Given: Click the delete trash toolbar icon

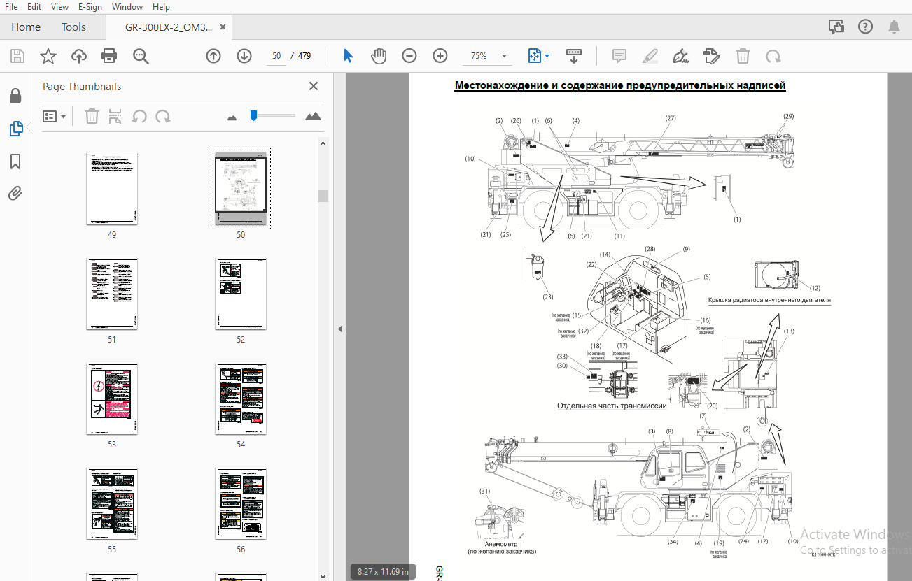Looking at the screenshot, I should point(743,57).
